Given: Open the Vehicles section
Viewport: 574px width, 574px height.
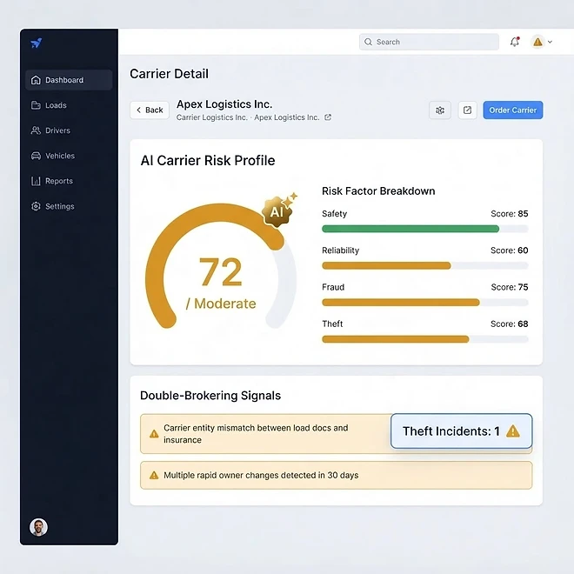Looking at the screenshot, I should click(x=69, y=156).
